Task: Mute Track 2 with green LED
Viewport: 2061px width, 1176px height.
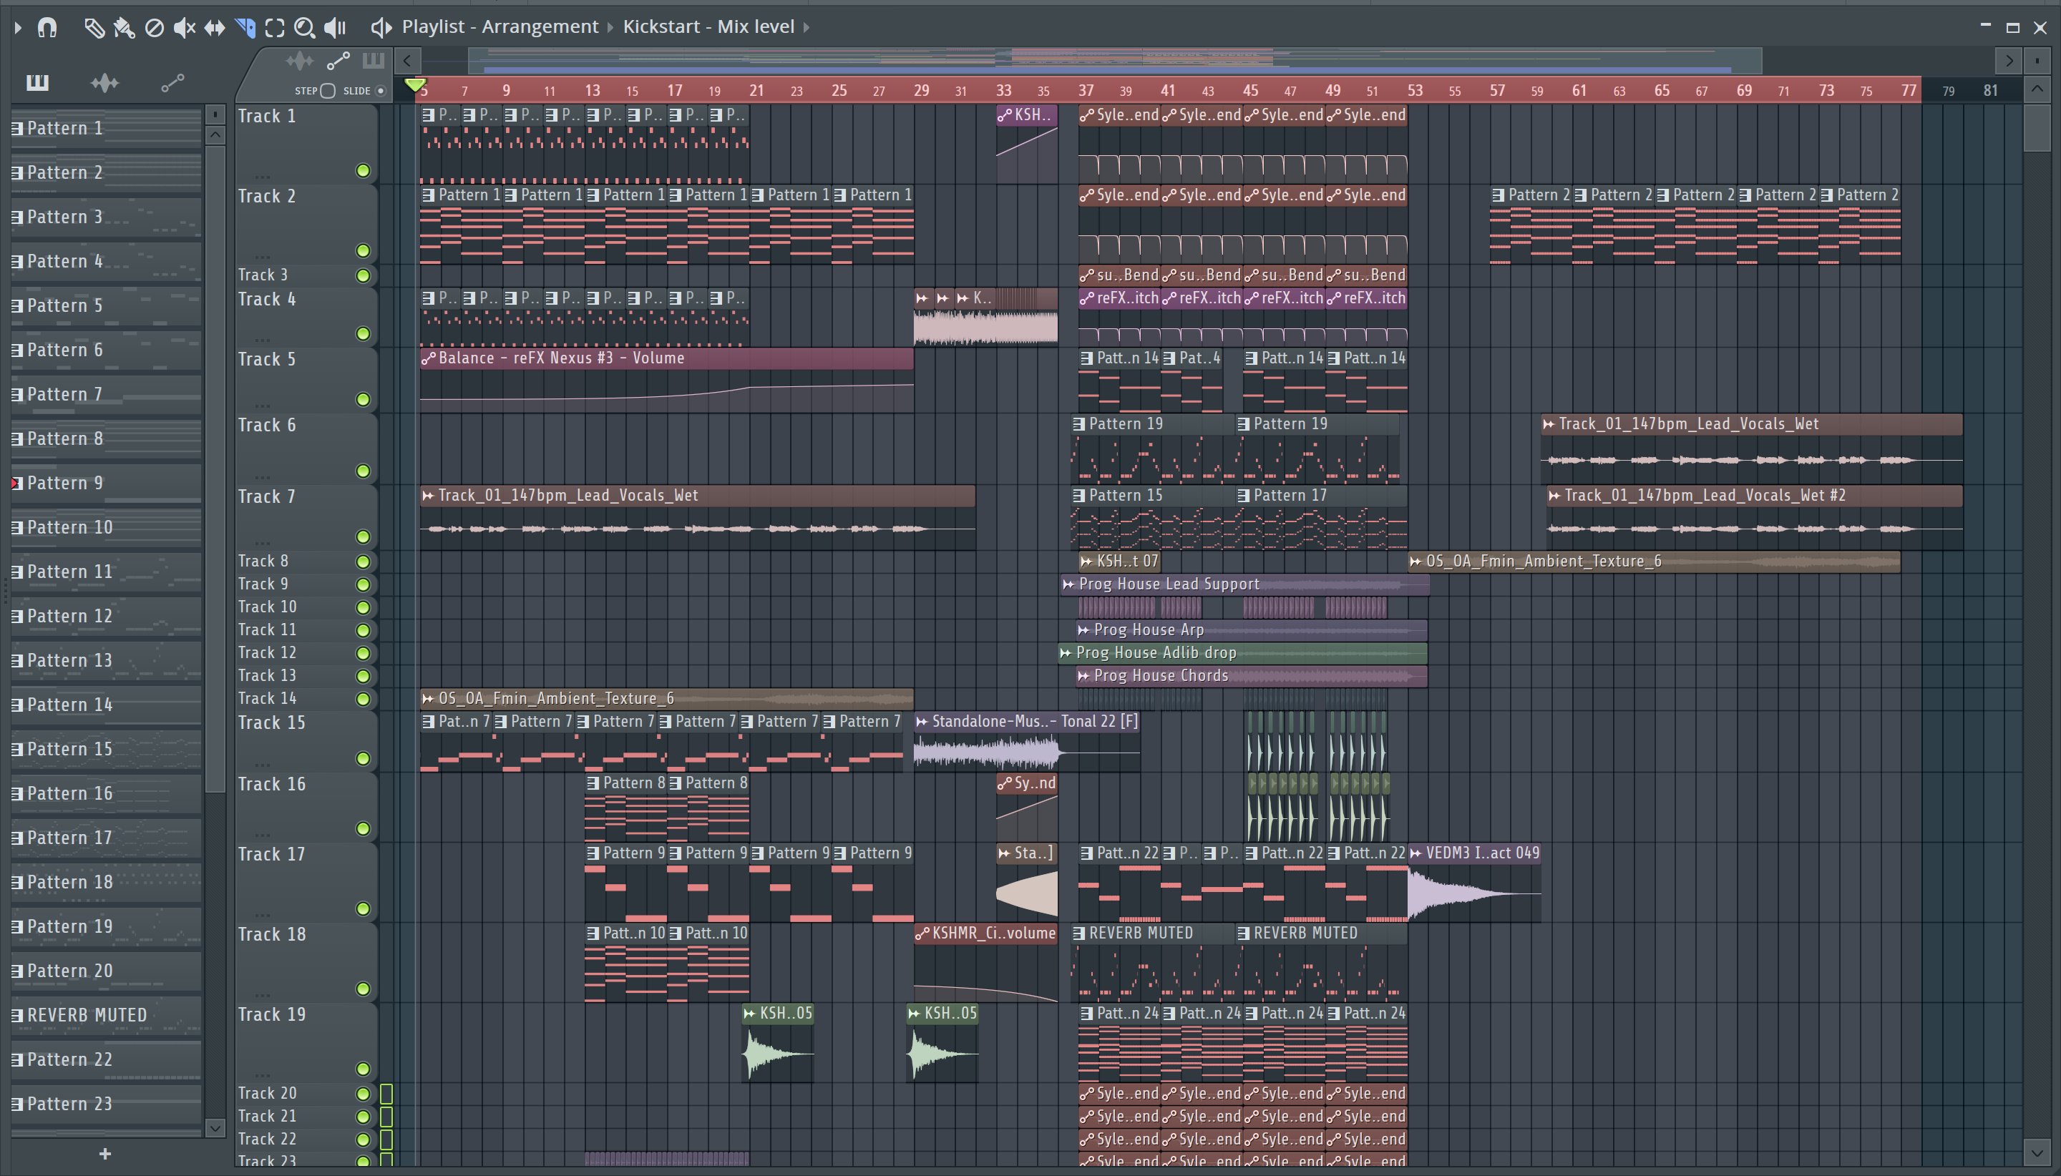Action: pyautogui.click(x=363, y=250)
